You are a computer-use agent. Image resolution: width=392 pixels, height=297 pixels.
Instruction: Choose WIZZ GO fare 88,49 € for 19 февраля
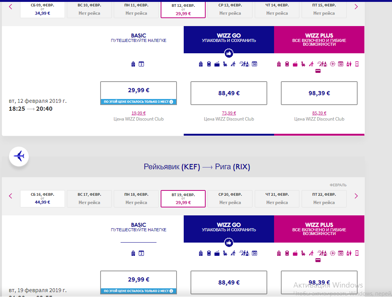point(229,282)
